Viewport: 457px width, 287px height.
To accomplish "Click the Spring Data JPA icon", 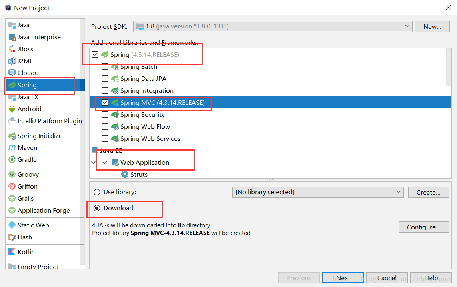I will [115, 79].
